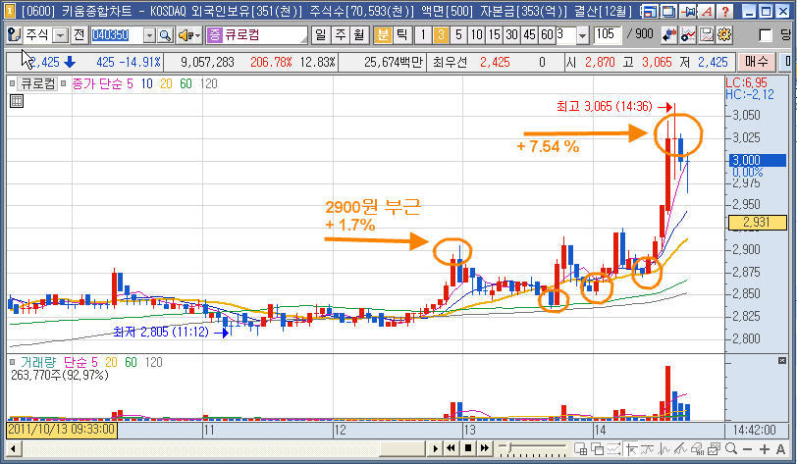Open the chart save icon

point(707,34)
